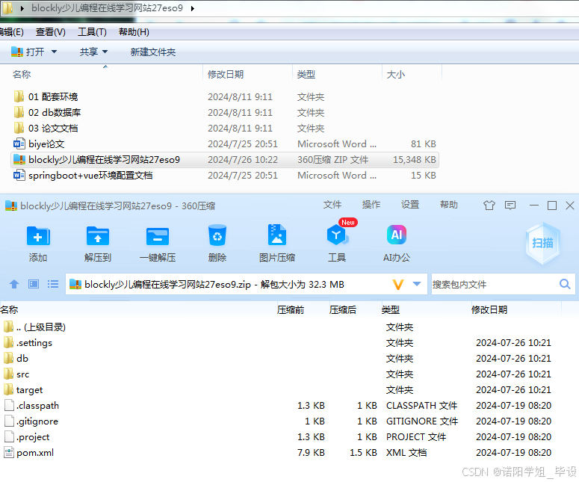The image size is (579, 482).
Task: Click the search magnifier icon in 360压缩
Action: pos(565,284)
